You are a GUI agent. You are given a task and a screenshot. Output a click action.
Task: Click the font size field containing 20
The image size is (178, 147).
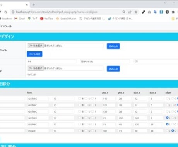click(63, 125)
